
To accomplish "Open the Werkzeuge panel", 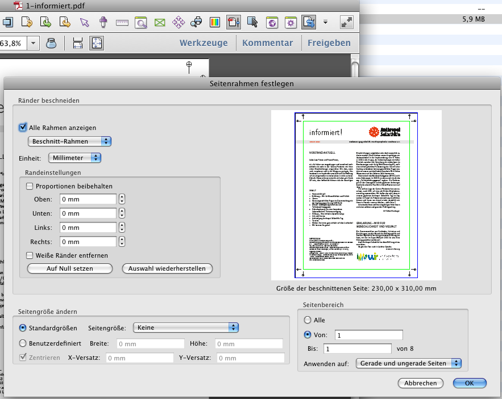I will click(204, 43).
